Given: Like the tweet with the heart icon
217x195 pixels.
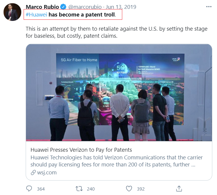Looking at the screenshot, I should (x=129, y=189).
